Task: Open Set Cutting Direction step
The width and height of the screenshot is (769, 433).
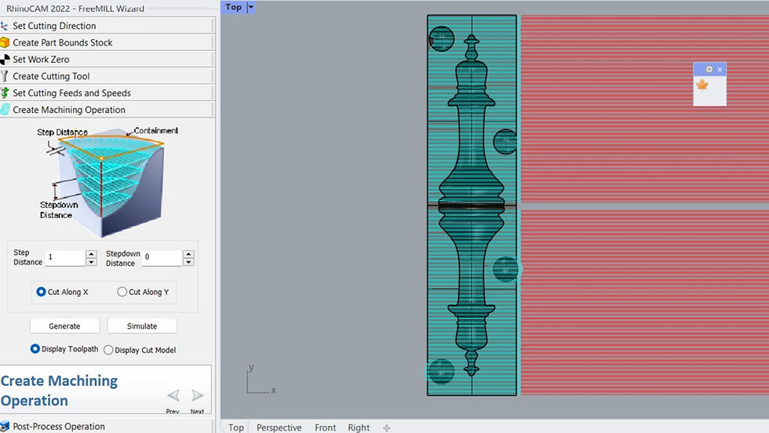Action: (107, 26)
